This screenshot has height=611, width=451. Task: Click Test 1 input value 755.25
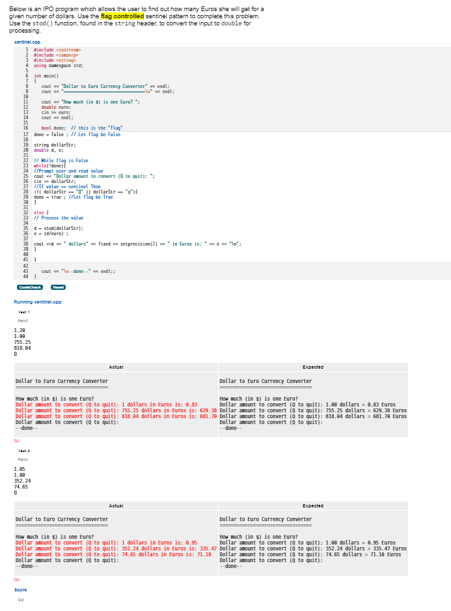(23, 342)
